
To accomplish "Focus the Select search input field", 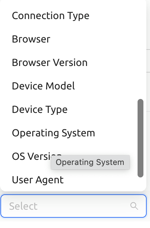I will click(74, 206).
